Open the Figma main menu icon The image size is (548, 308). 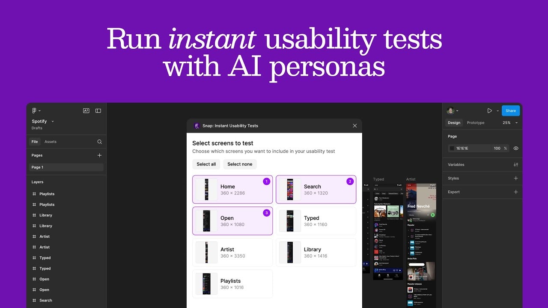pyautogui.click(x=35, y=110)
